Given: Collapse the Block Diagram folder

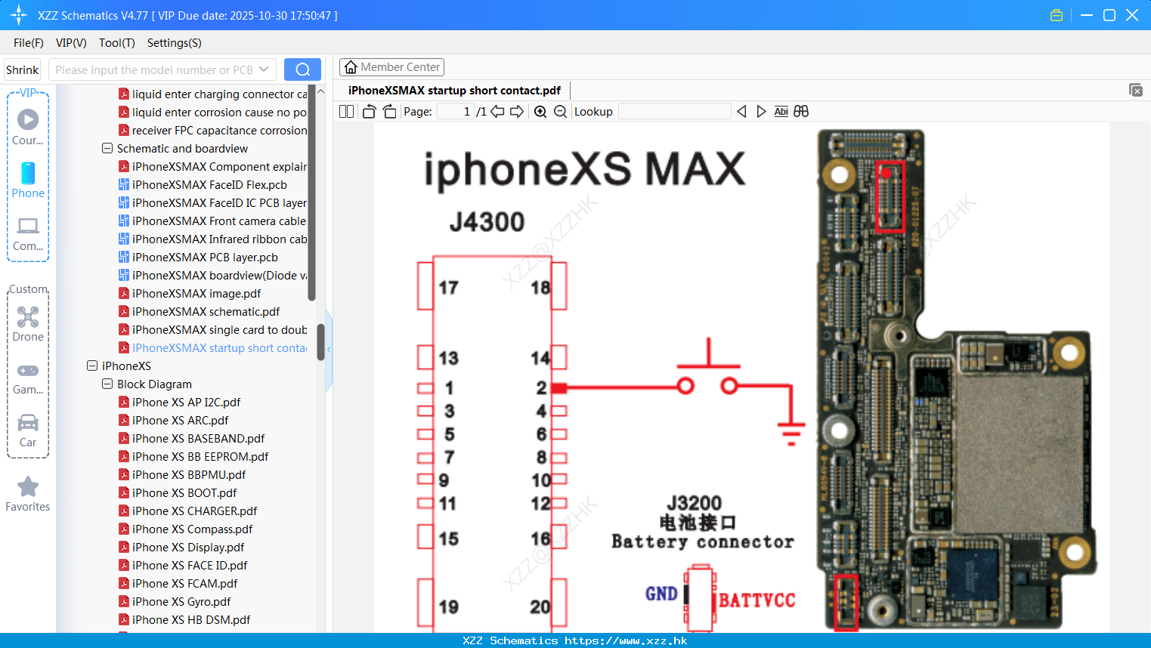Looking at the screenshot, I should [107, 384].
